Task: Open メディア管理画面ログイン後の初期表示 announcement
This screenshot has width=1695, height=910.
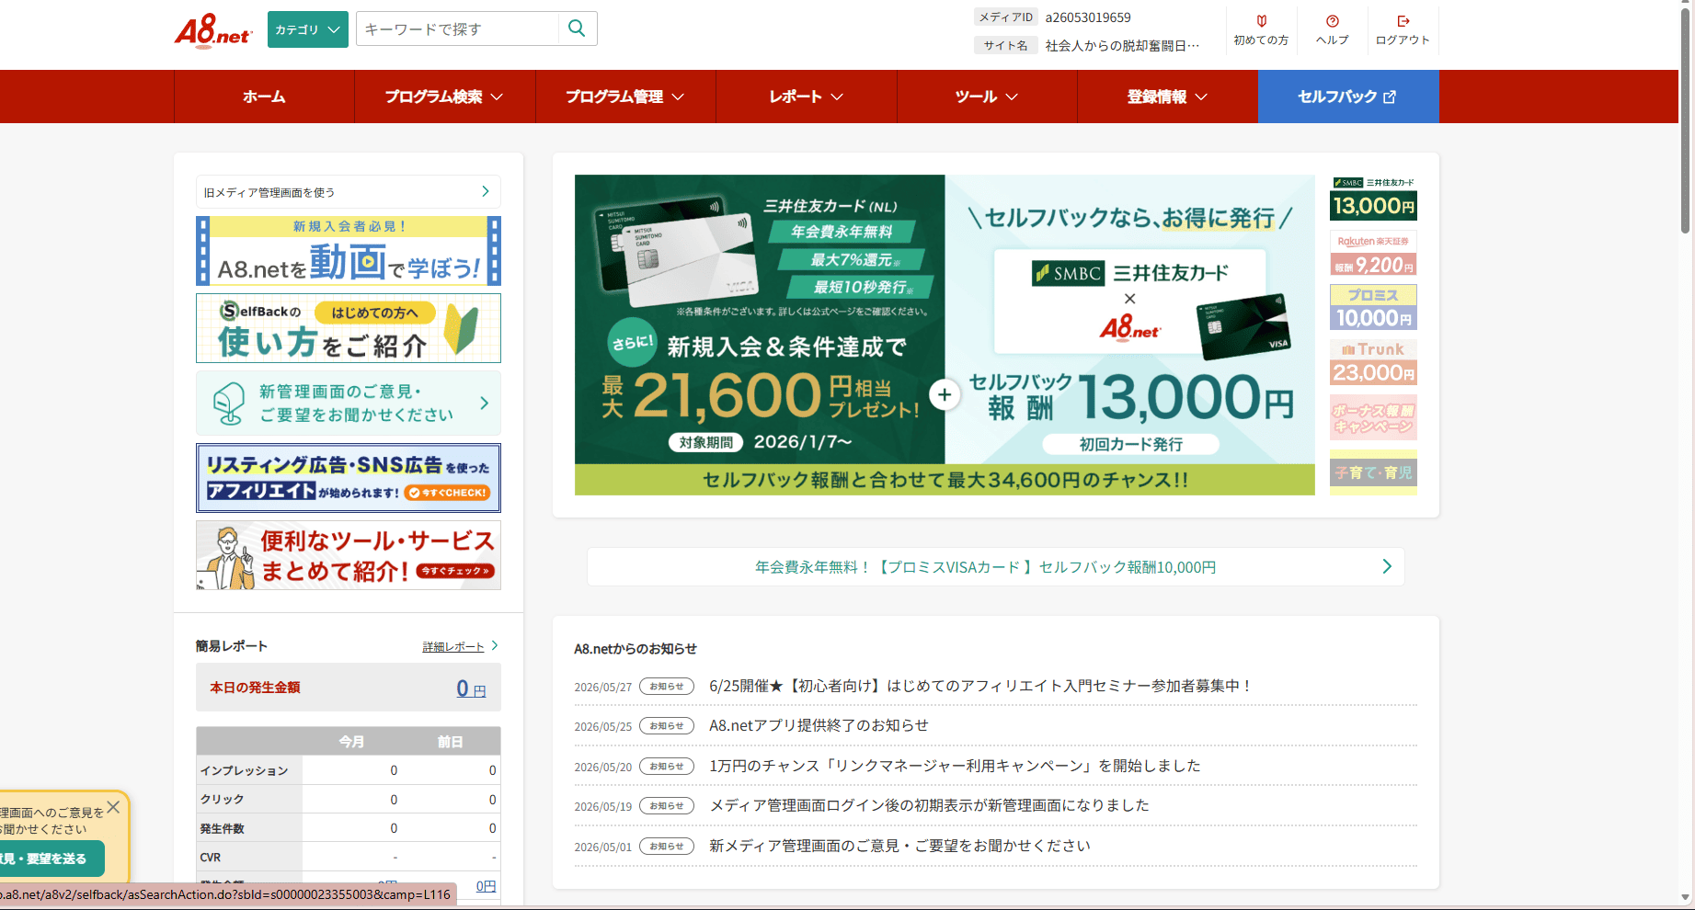Action: 929,805
